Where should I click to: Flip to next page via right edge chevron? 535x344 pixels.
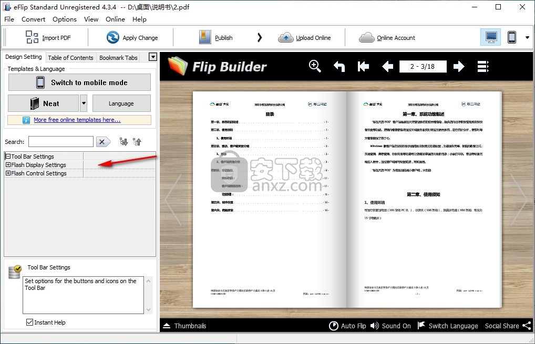519,200
